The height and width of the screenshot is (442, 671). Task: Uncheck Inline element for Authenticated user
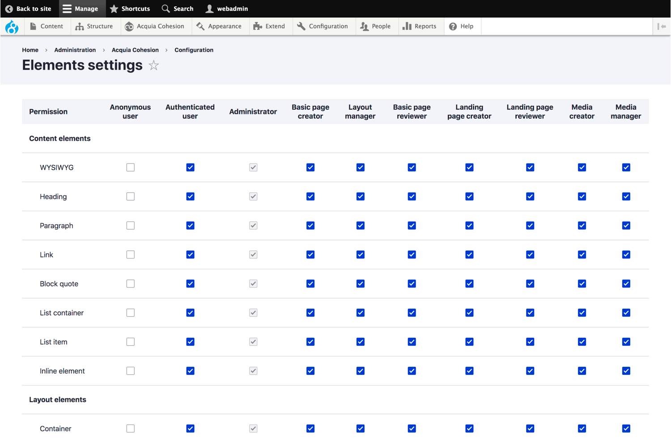(190, 371)
